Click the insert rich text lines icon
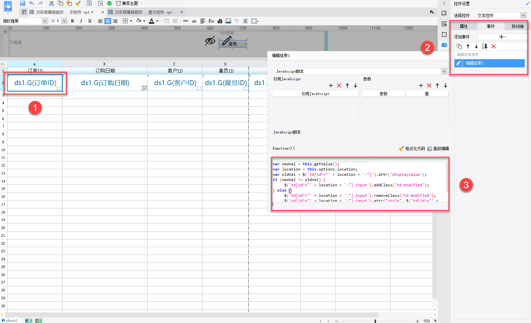 pos(203,21)
